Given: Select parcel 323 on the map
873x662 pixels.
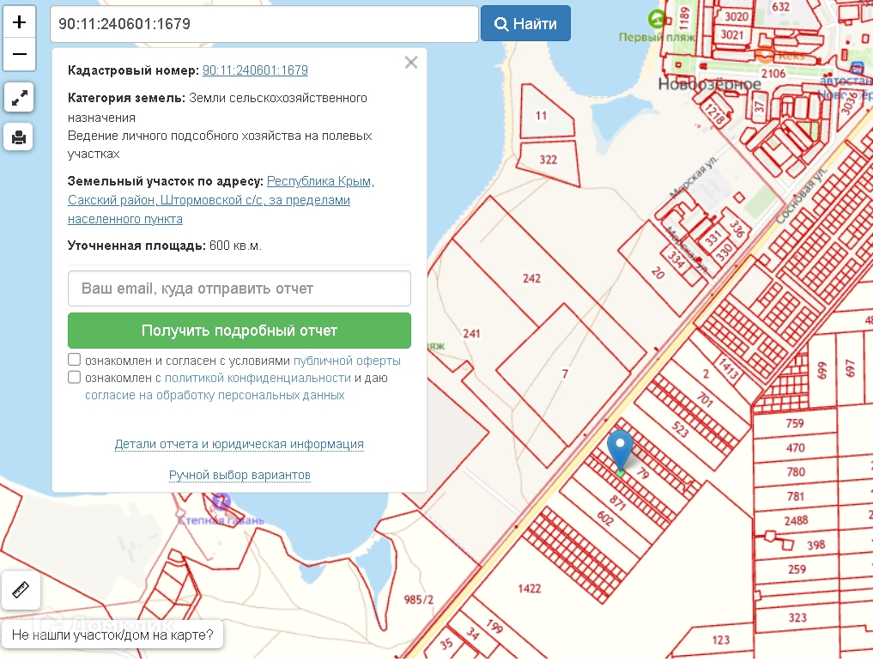Looking at the screenshot, I should [x=797, y=617].
